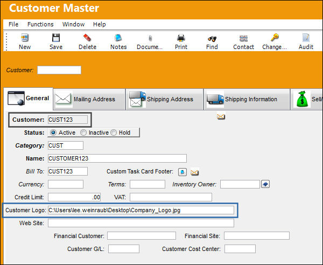Open the Documents paperclip icon
This screenshot has width=323, height=265.
pyautogui.click(x=150, y=38)
